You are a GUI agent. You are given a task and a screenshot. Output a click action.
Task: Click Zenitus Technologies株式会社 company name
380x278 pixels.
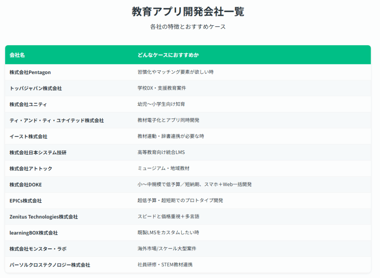tap(44, 217)
